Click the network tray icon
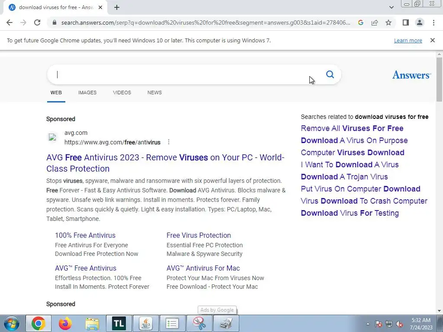Screen dimensions: 443x332 pyautogui.click(x=389, y=324)
